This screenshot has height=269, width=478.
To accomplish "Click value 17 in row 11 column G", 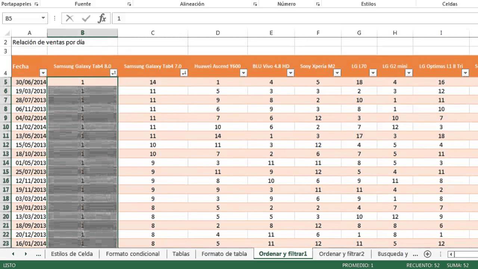I will pos(359,136).
